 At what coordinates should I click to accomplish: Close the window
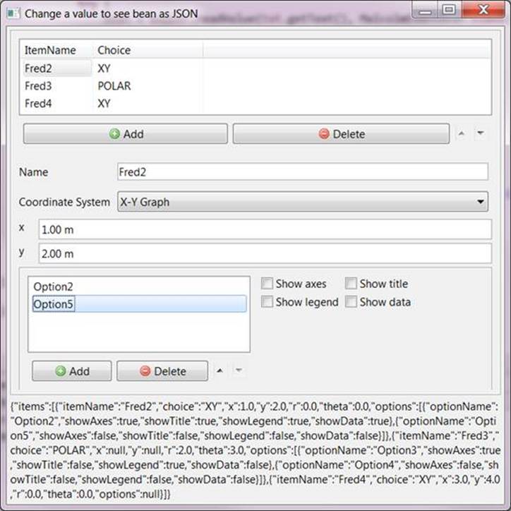[483, 11]
